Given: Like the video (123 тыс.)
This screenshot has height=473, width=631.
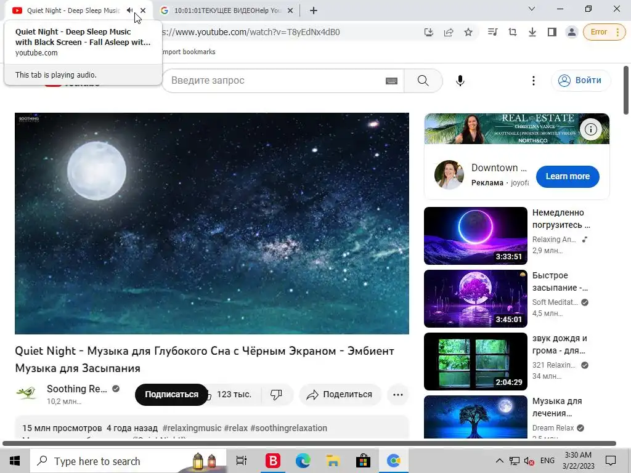Looking at the screenshot, I should (x=234, y=395).
